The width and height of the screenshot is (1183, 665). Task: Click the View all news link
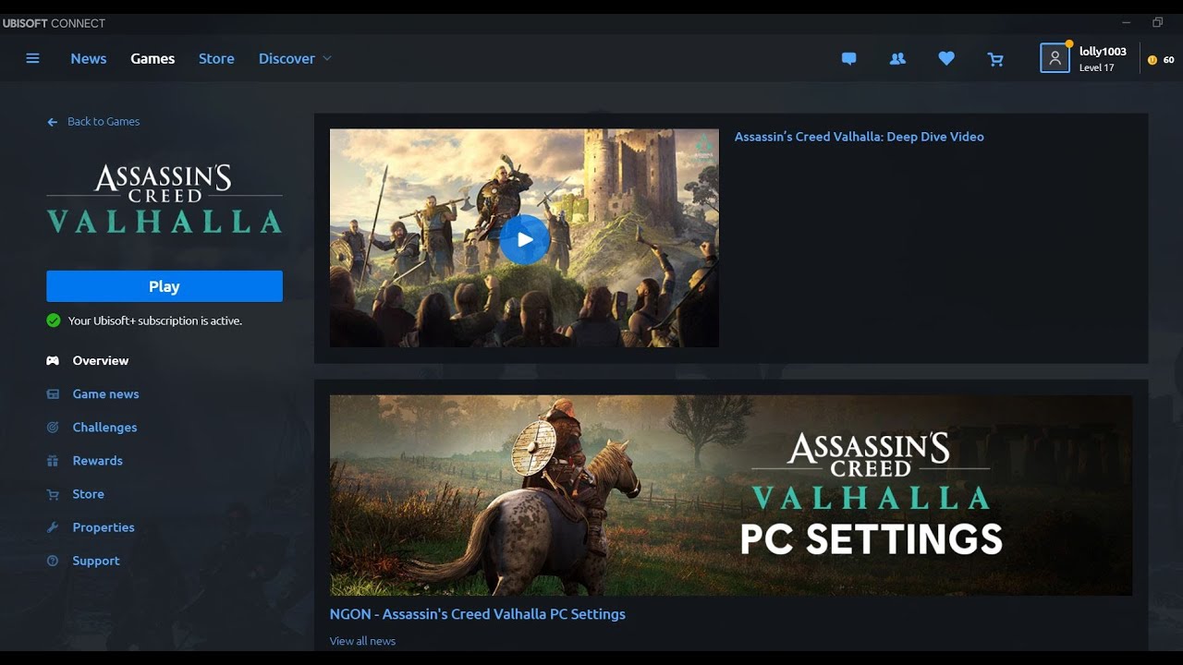click(x=362, y=640)
